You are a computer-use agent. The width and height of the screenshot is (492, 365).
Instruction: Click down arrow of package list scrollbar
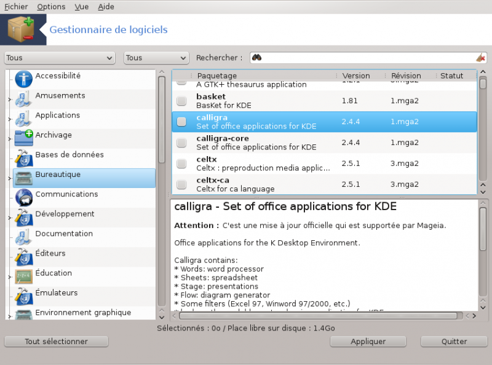483,192
